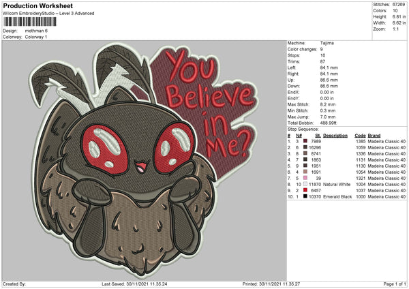Click the 'N#' column header
409x289 pixels.
click(299, 136)
